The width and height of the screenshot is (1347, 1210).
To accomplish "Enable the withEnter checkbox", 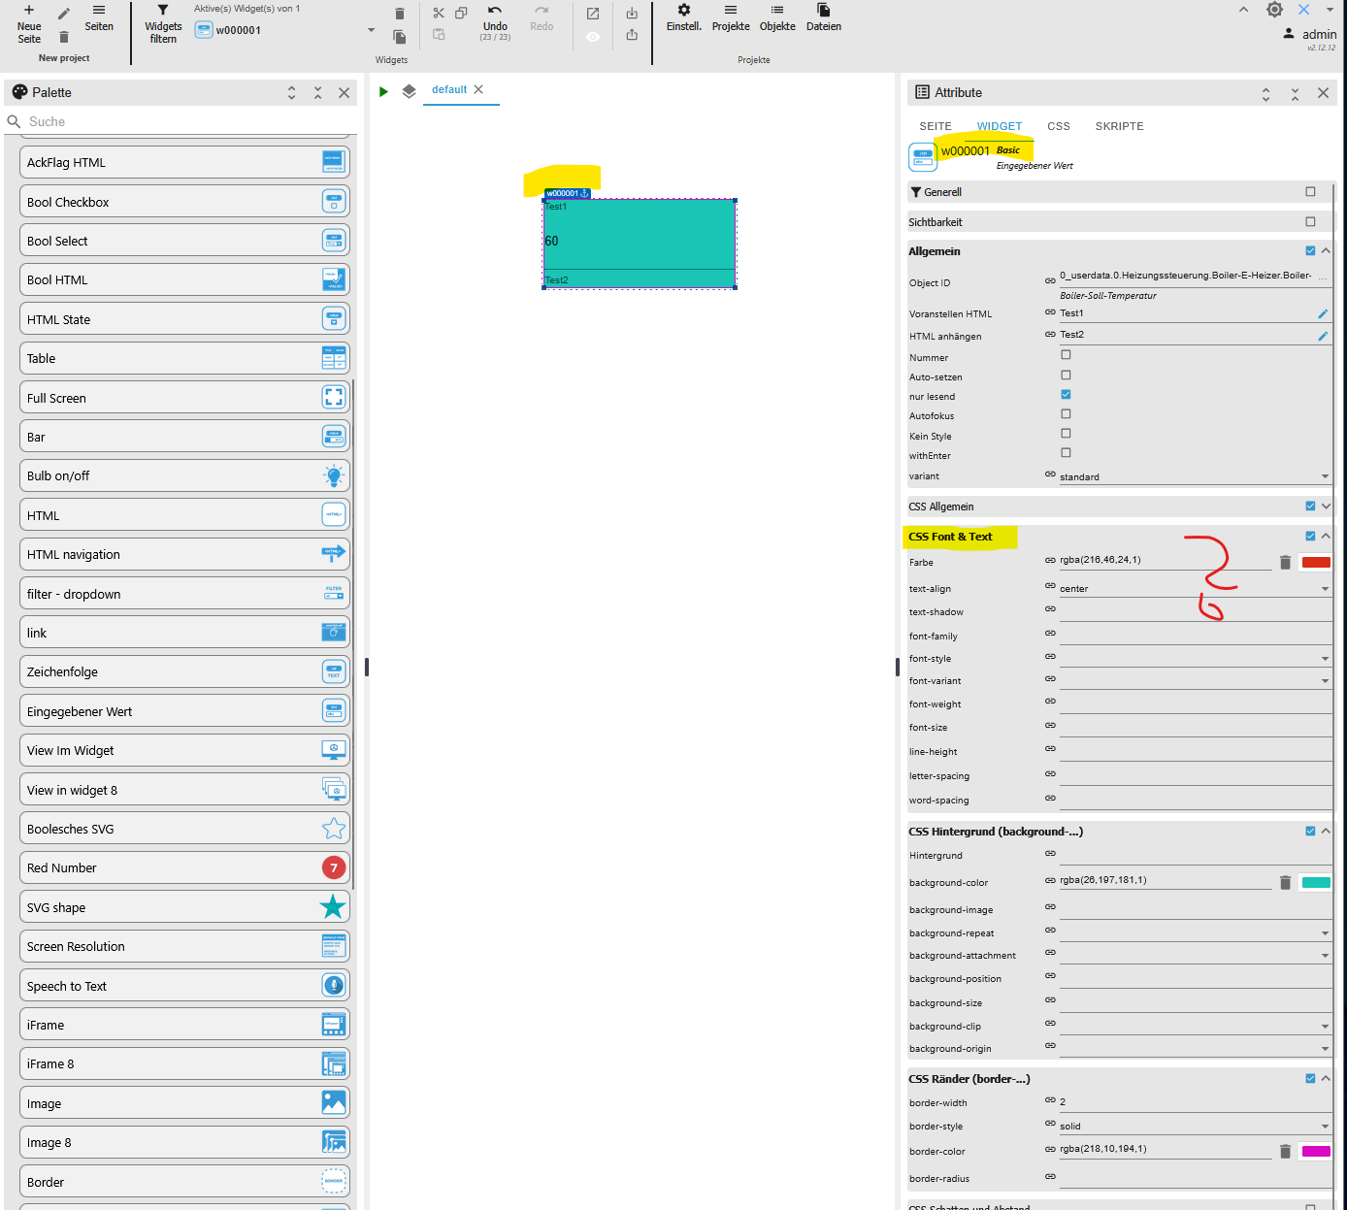I will point(1066,452).
